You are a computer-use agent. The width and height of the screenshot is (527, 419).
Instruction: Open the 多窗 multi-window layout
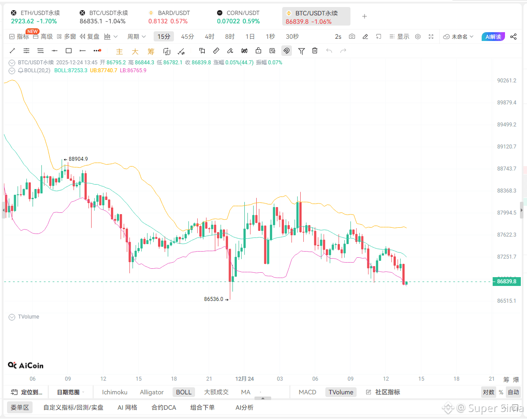tap(66, 37)
